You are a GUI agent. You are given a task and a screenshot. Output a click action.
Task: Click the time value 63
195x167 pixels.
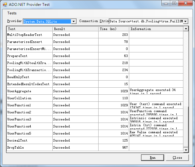[x=126, y=56]
